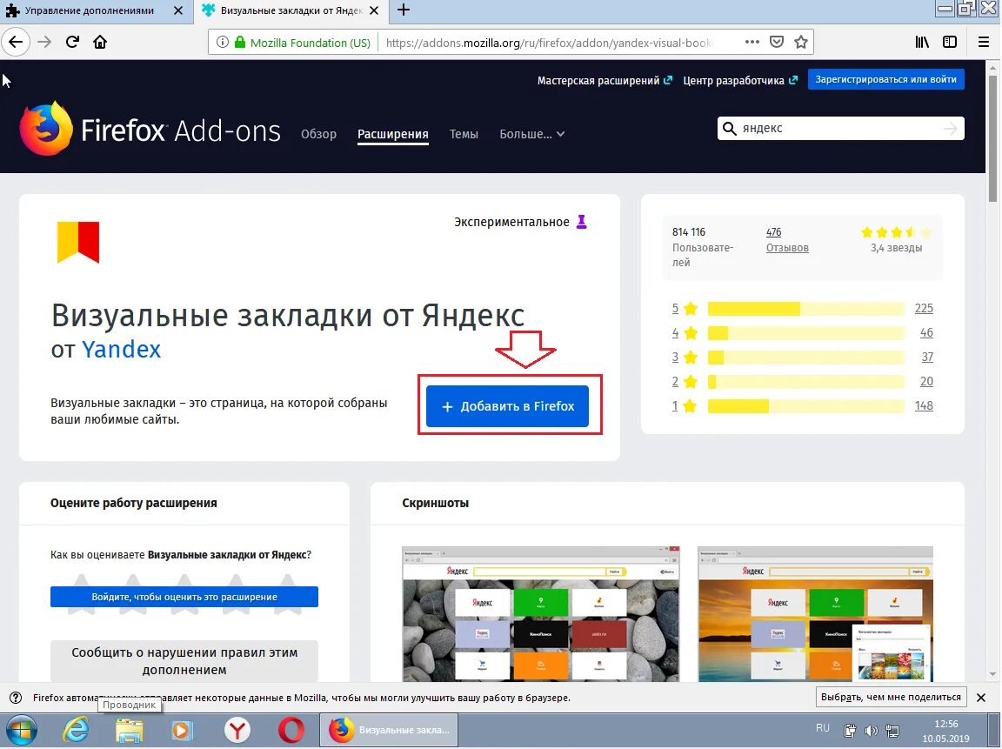Select the 4-star rating bar
1002x749 pixels.
[805, 333]
